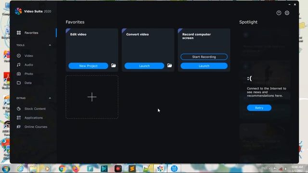Viewport: 308px width, 173px height.
Task: Launch the Convert video tool
Action: [x=144, y=66]
